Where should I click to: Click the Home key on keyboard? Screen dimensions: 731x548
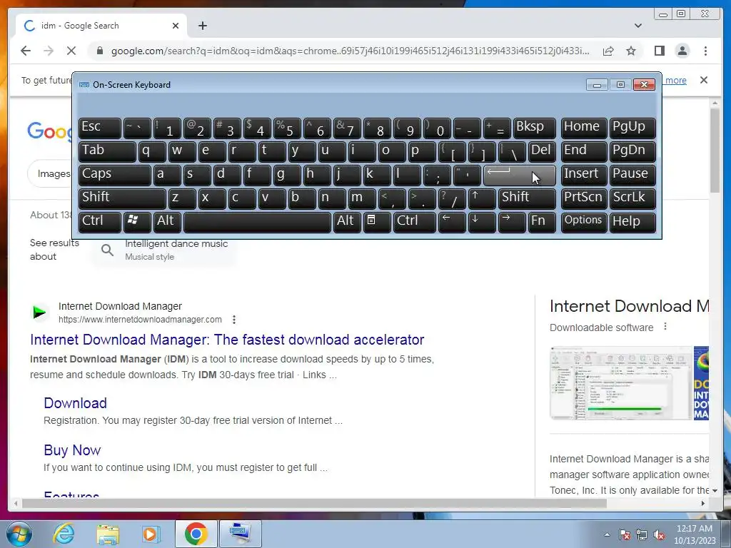point(584,128)
